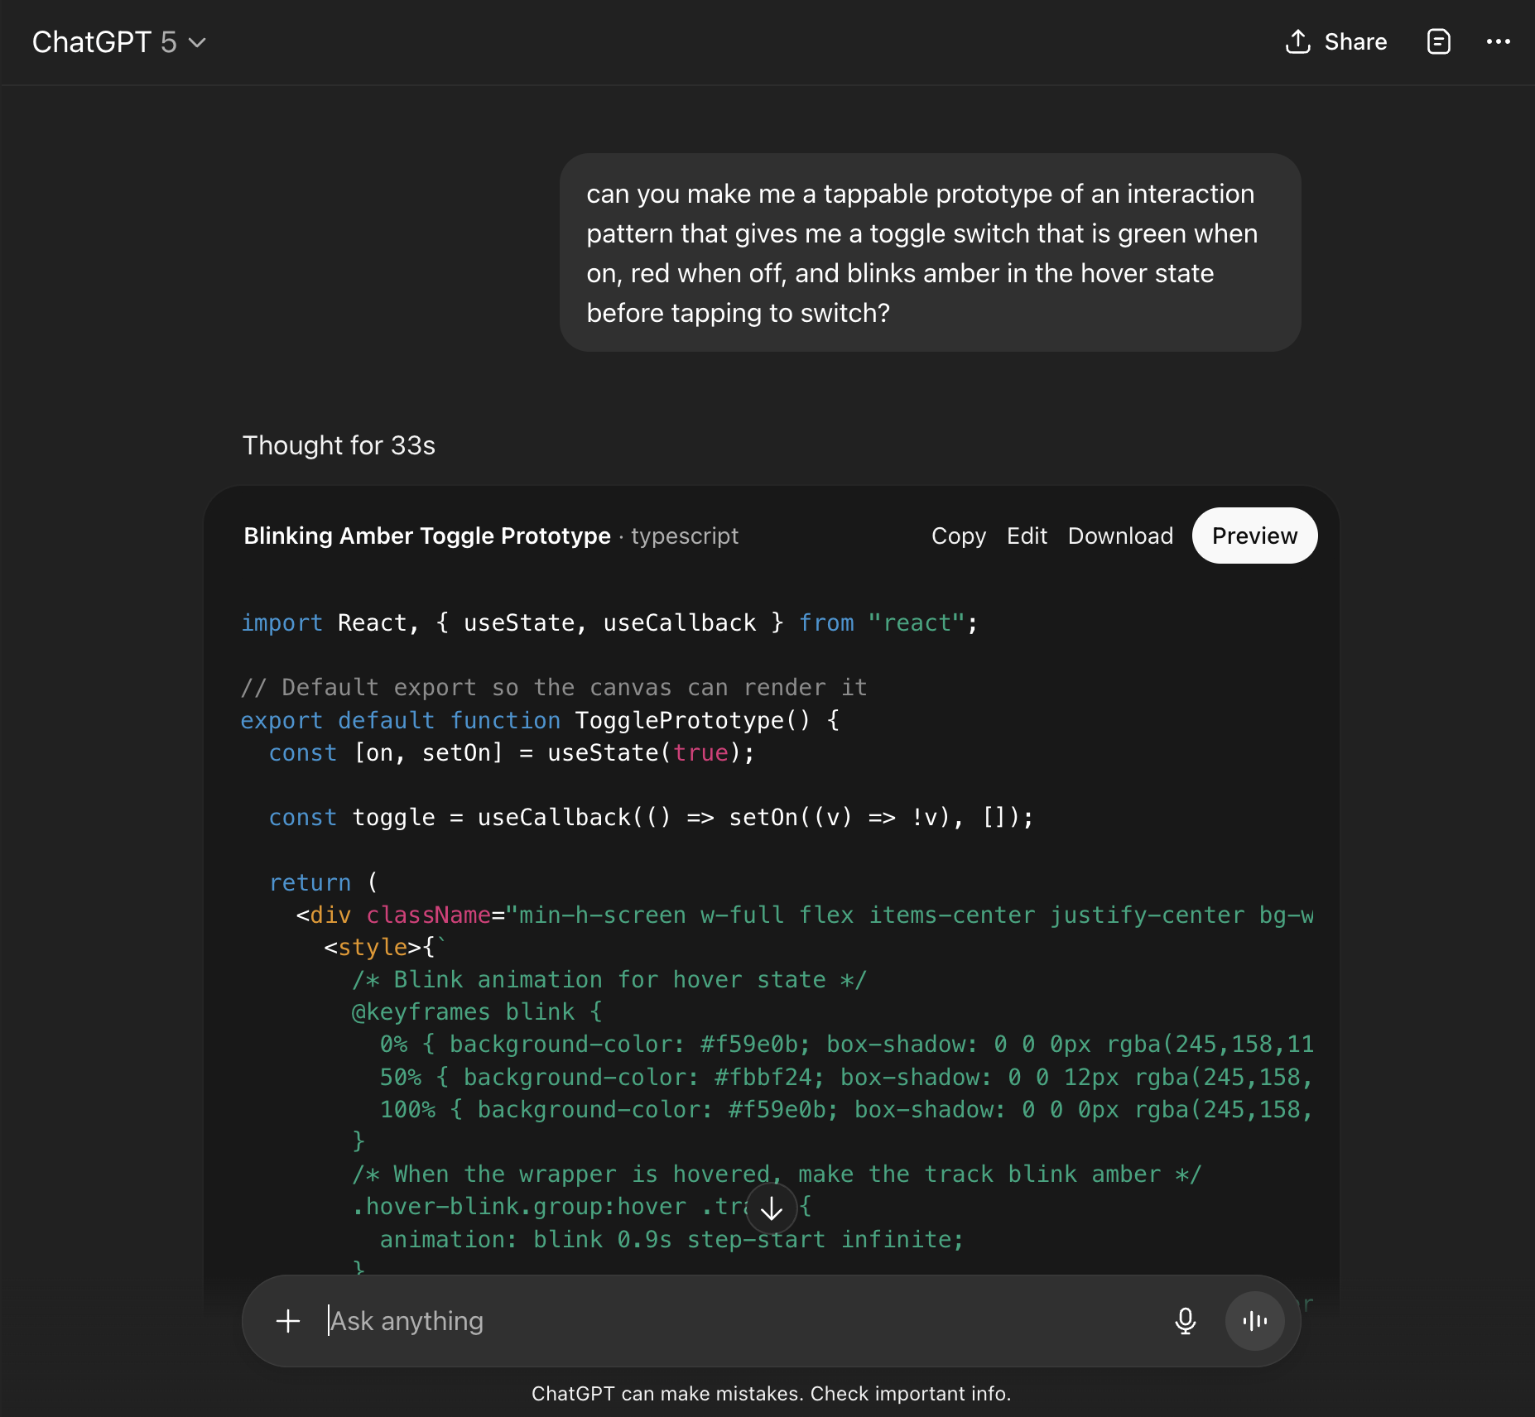
Task: Download the typescript code file
Action: pyautogui.click(x=1119, y=536)
